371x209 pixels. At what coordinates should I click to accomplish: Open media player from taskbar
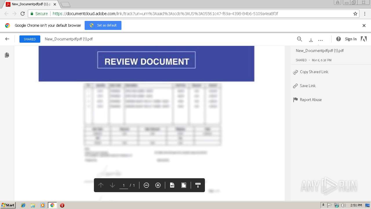click(43, 205)
